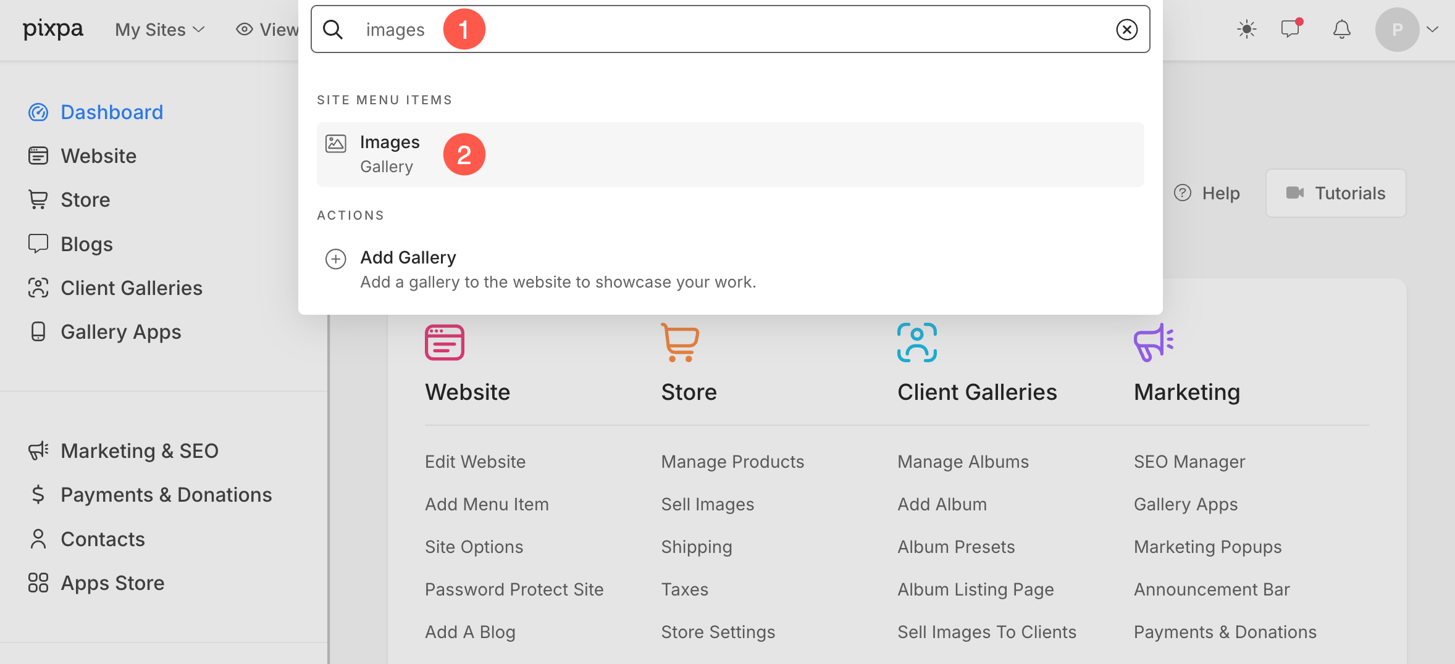Select the Images Gallery search result
Viewport: 1455px width, 664px height.
coord(731,154)
